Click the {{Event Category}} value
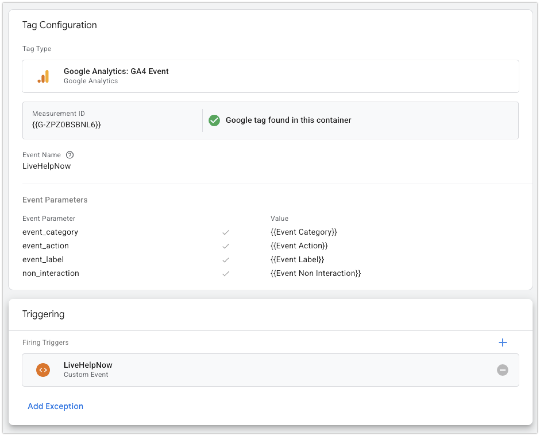540x436 pixels. point(304,232)
